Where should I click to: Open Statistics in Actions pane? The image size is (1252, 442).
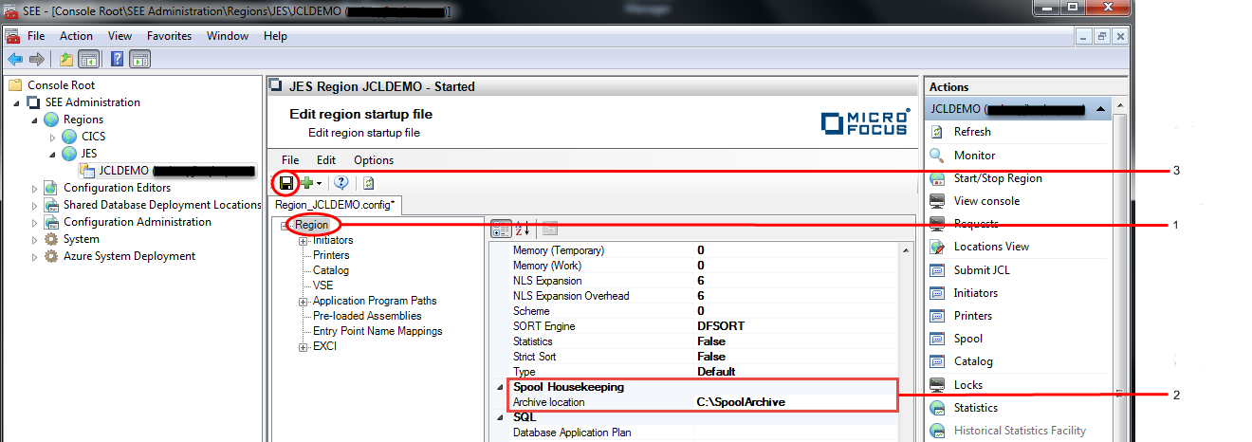coord(975,408)
